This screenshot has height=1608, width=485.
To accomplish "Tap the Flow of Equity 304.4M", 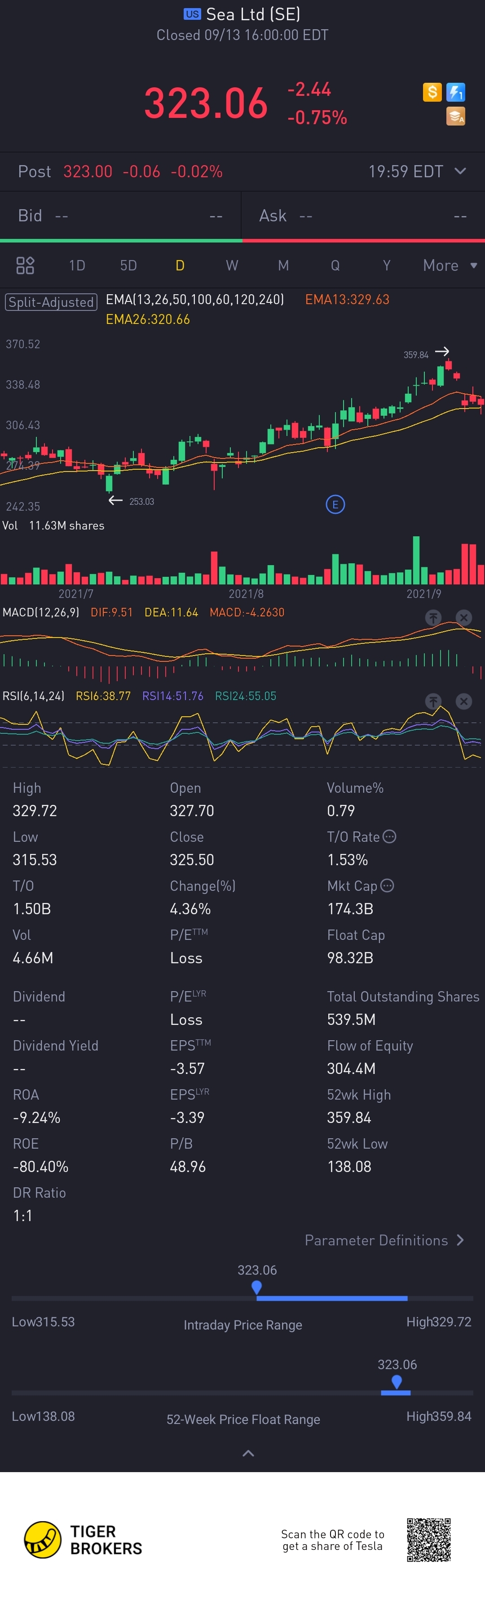I will [351, 1069].
